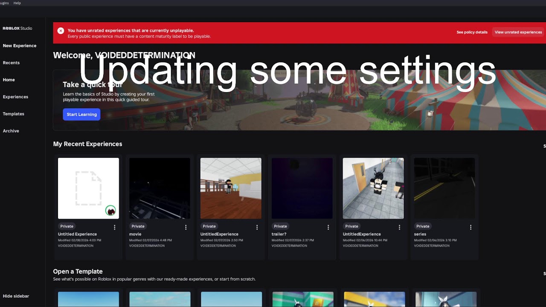Click View unrated experiences button

(x=518, y=32)
